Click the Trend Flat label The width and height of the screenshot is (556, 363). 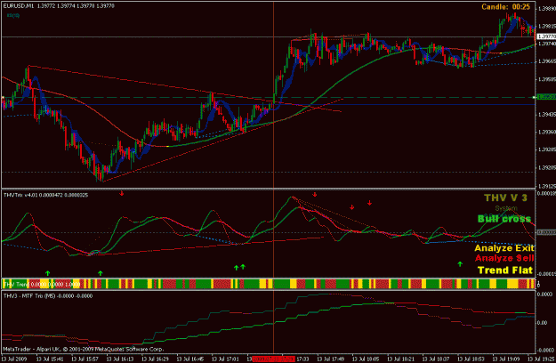tap(505, 270)
